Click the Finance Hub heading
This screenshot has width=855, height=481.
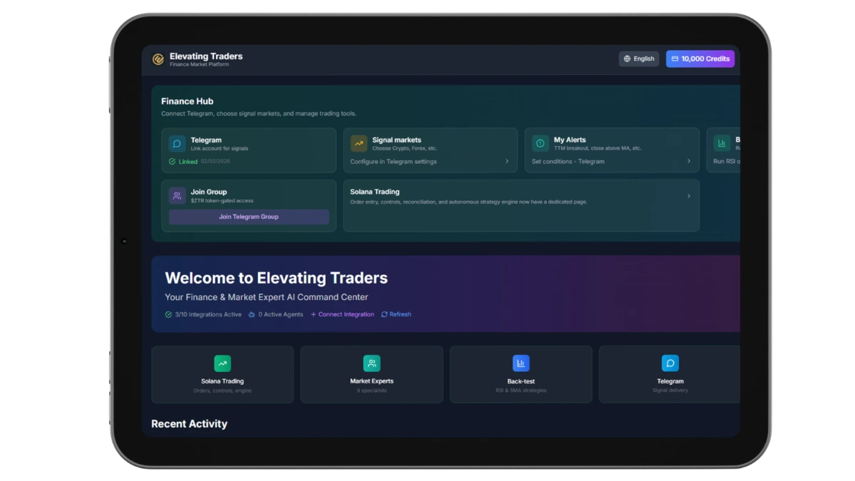point(187,101)
